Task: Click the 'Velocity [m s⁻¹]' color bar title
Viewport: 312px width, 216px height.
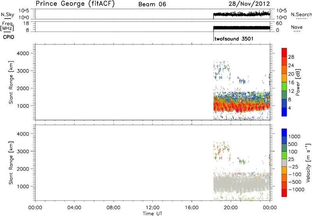Action: coord(308,163)
